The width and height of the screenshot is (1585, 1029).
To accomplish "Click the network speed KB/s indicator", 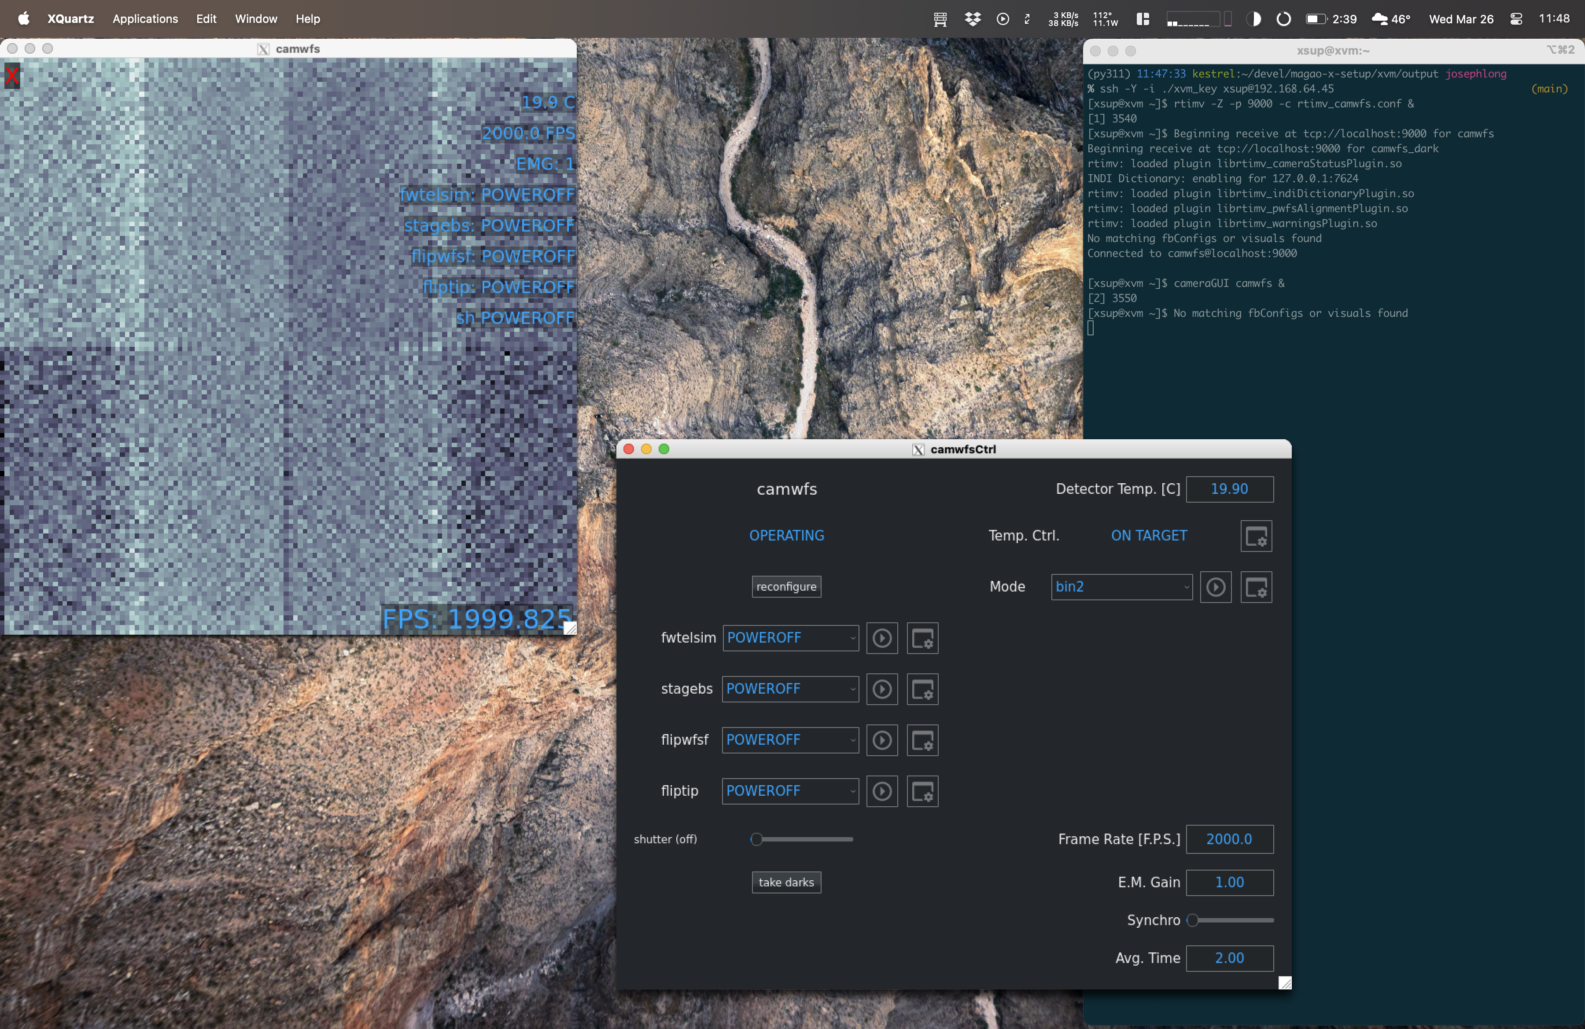I will (x=1063, y=18).
